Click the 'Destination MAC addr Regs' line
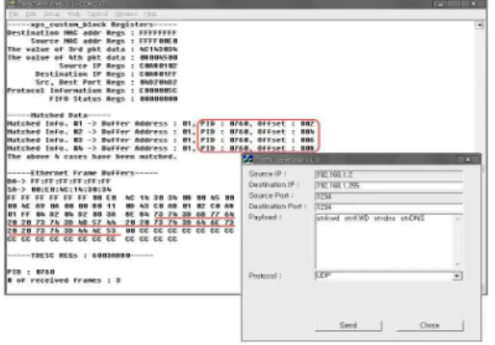This screenshot has height=345, width=495. [92, 33]
